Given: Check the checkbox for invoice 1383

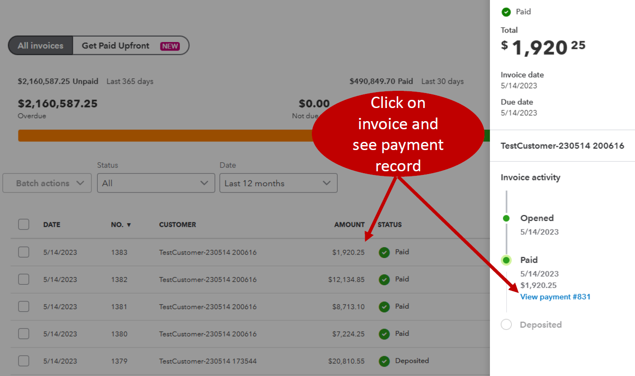Looking at the screenshot, I should coord(24,252).
